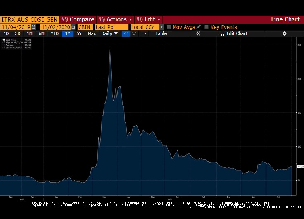
Task: Expand the Local CCY currency dropdown
Action: (x=161, y=27)
